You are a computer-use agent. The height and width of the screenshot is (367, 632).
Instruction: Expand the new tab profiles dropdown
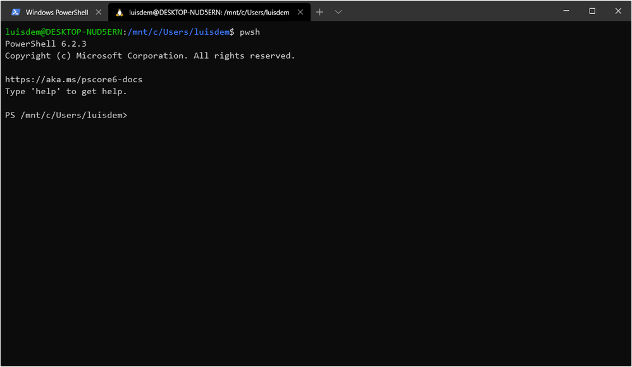point(338,12)
